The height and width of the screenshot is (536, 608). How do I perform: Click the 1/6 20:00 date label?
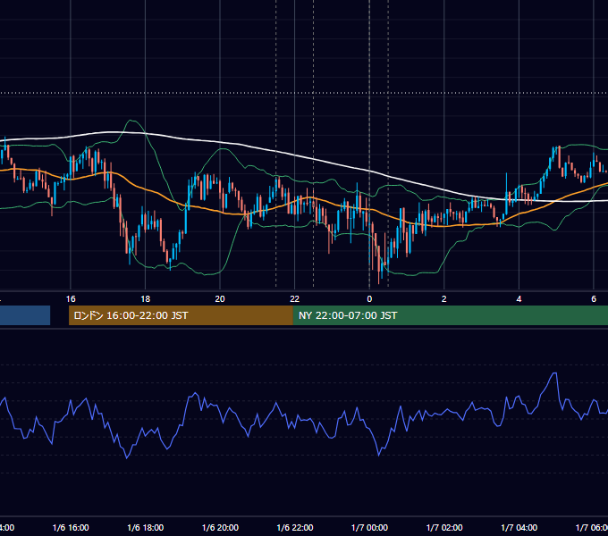coord(220,527)
